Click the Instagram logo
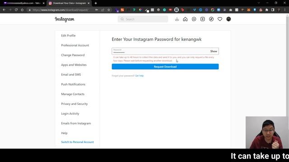The height and width of the screenshot is (162, 289). [x=65, y=19]
